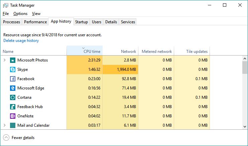Image resolution: width=248 pixels, height=146 pixels.
Task: Select the Mail and Calendar app icon
Action: point(13,125)
